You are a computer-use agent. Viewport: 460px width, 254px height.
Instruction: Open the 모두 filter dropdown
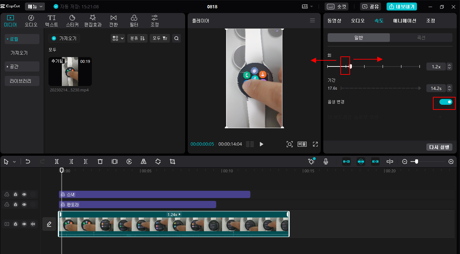[160, 38]
